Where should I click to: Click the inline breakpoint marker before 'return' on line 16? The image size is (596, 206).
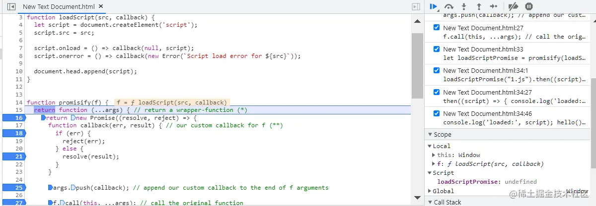point(43,118)
